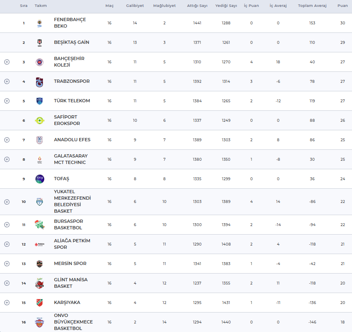Viewport: 352px width, 332px height.
Task: Click the Türk Telekom team logo
Action: pyautogui.click(x=39, y=101)
